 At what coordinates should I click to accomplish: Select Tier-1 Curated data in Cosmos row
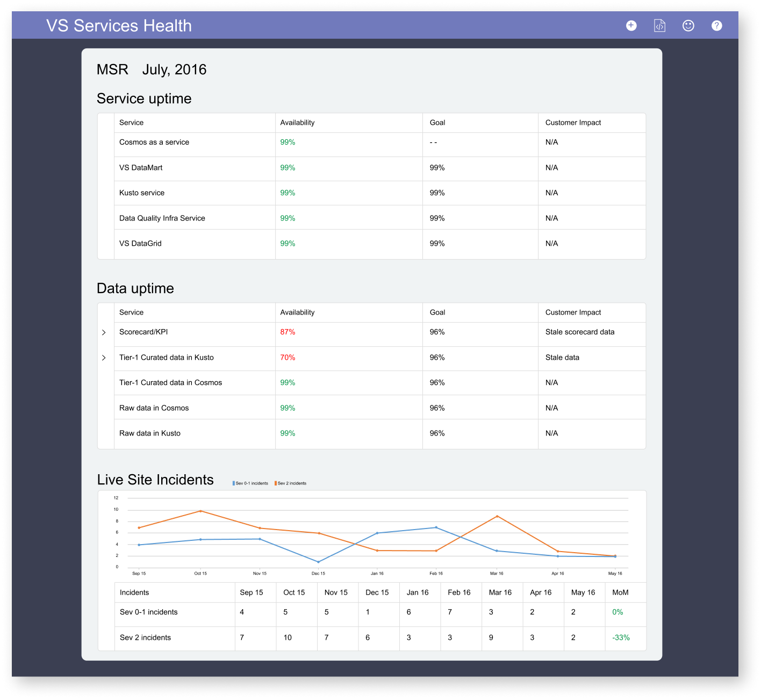pyautogui.click(x=170, y=382)
